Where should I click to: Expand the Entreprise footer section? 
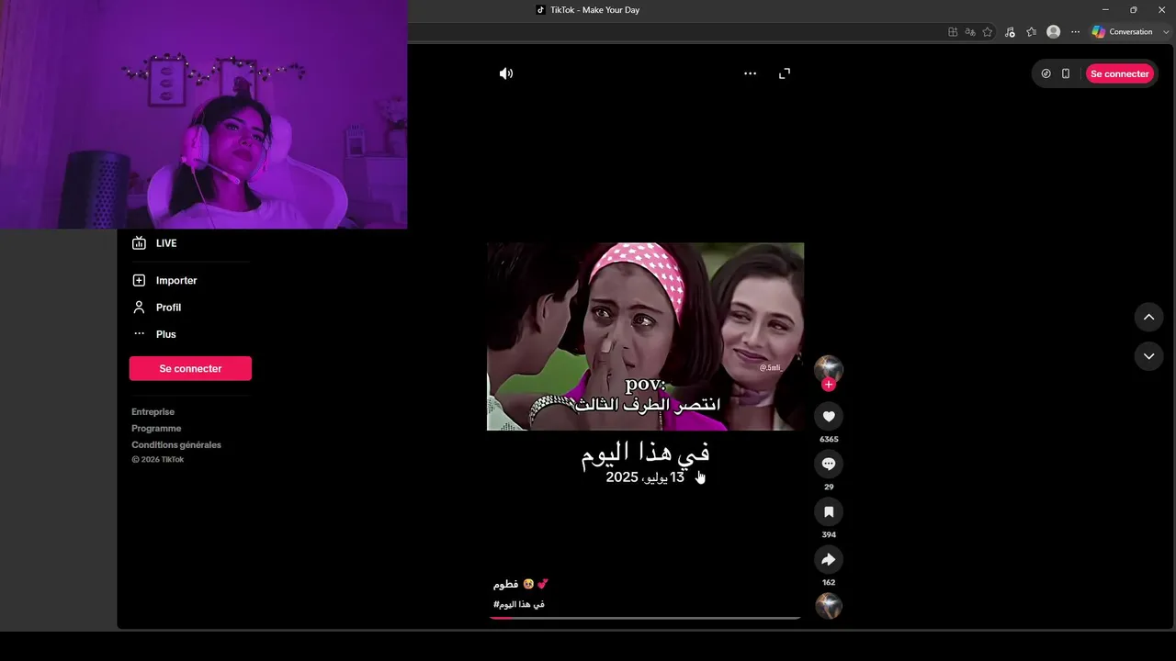(x=153, y=412)
